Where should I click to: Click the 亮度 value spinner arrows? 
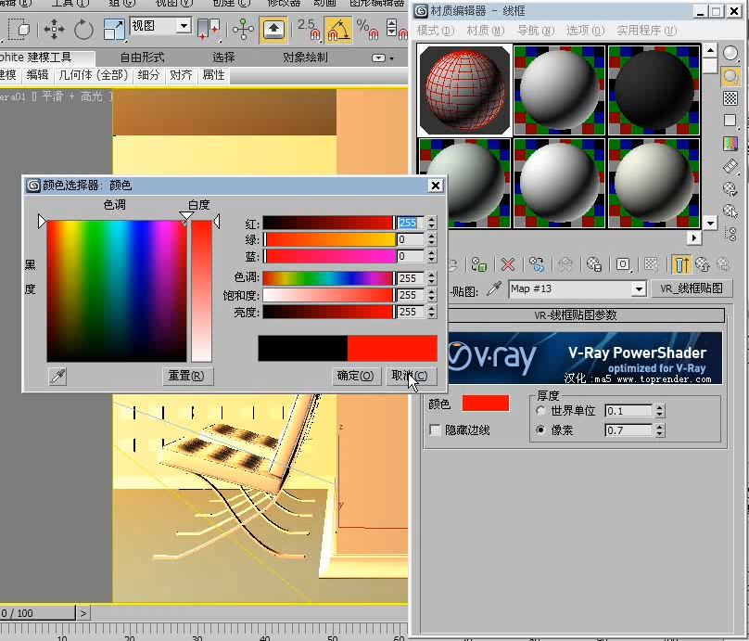432,312
